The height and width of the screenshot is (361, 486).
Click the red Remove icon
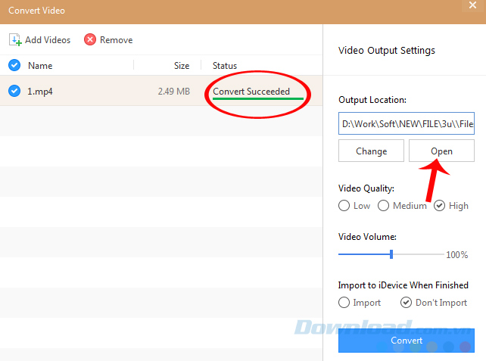coord(90,40)
